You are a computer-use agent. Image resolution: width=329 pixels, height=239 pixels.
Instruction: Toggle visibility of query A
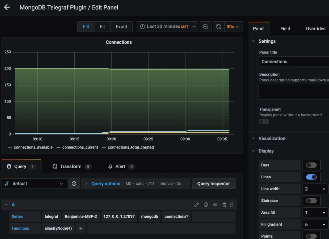(x=215, y=205)
